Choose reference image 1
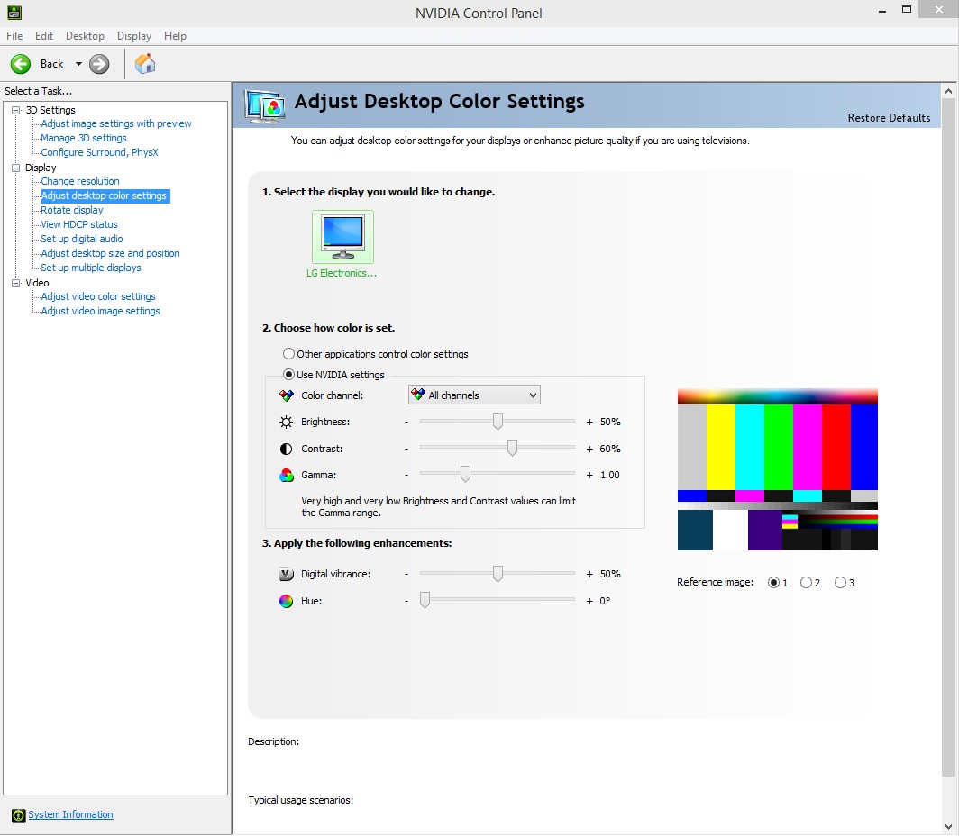The image size is (959, 836). point(773,582)
